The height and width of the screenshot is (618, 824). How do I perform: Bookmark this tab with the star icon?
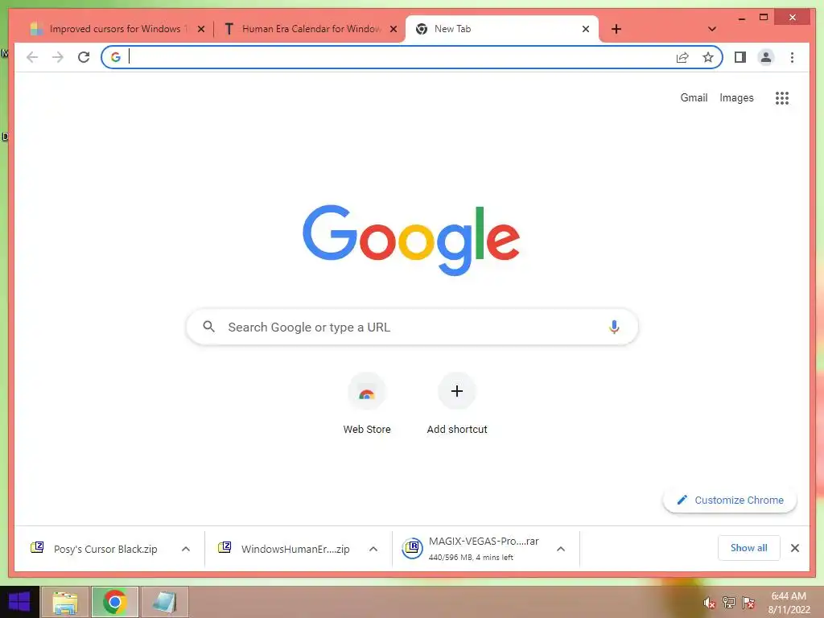(708, 57)
